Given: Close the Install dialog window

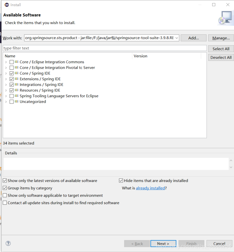Looking at the screenshot, I should (228, 5).
